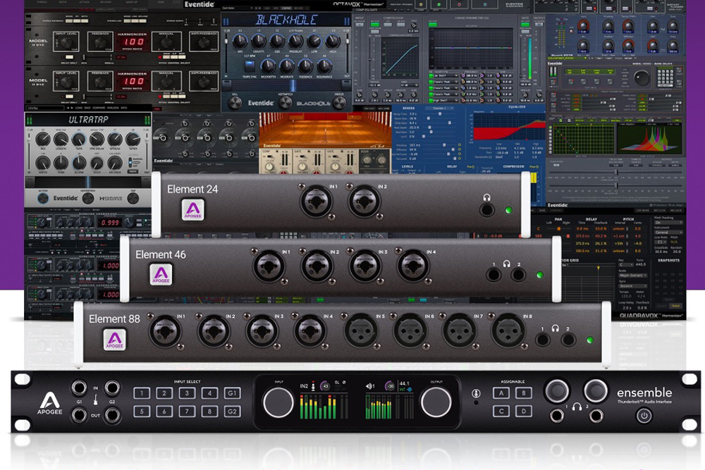Click the Blackhole Modepth knob

point(268,66)
